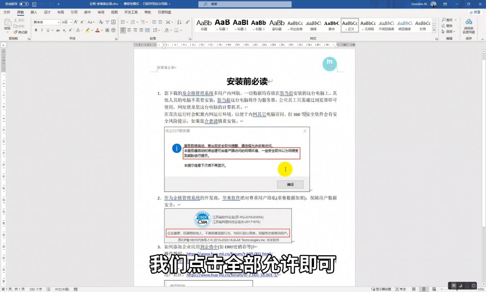Switch to the Design tab
Viewport: 486px width, 292px height.
tap(47, 12)
